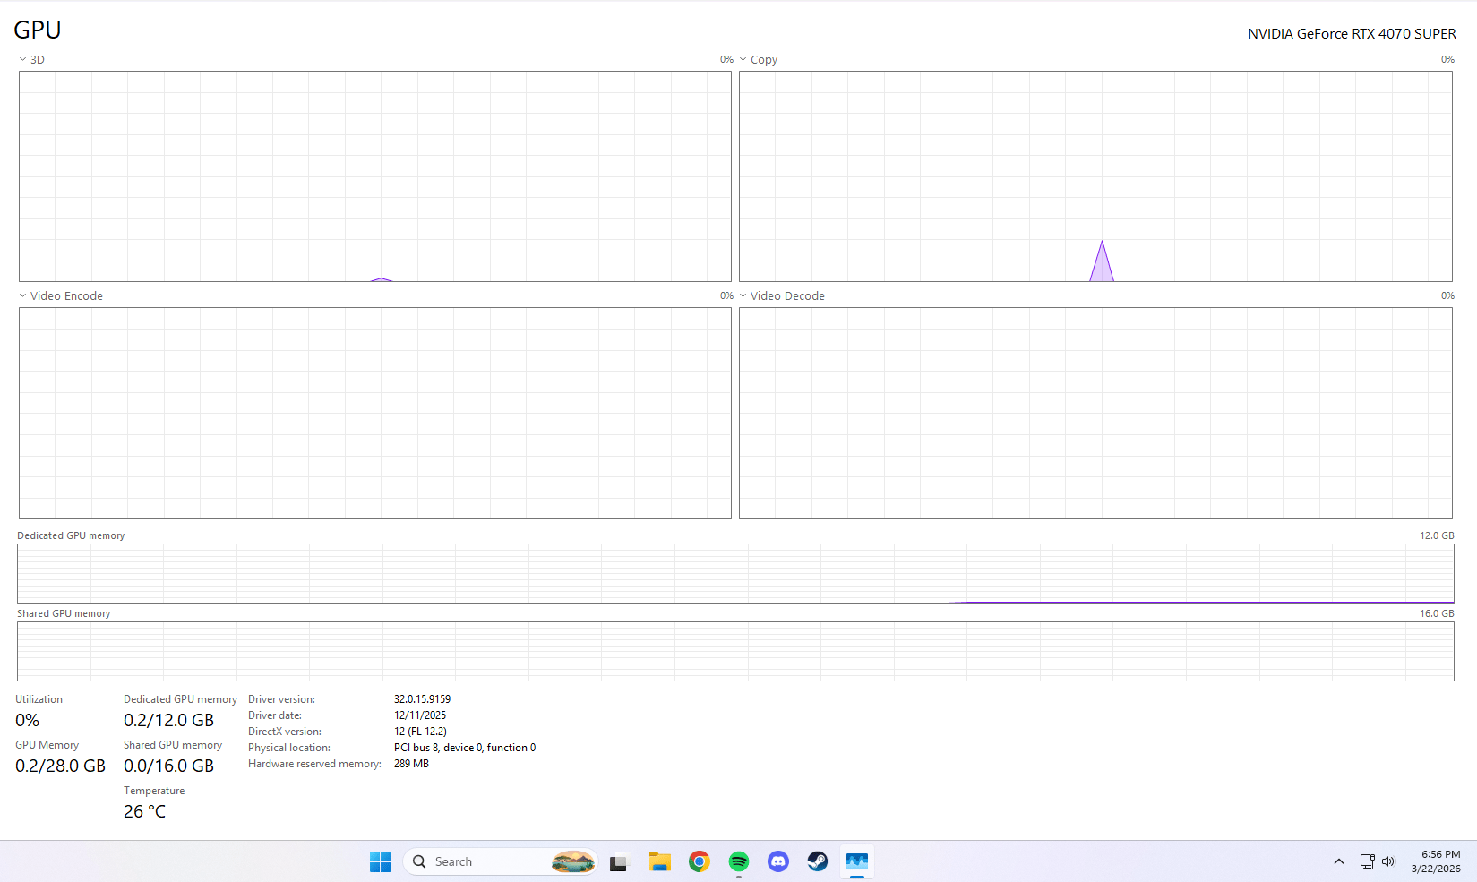
Task: Open the 3D engine dropdown chevron
Action: pyautogui.click(x=22, y=59)
